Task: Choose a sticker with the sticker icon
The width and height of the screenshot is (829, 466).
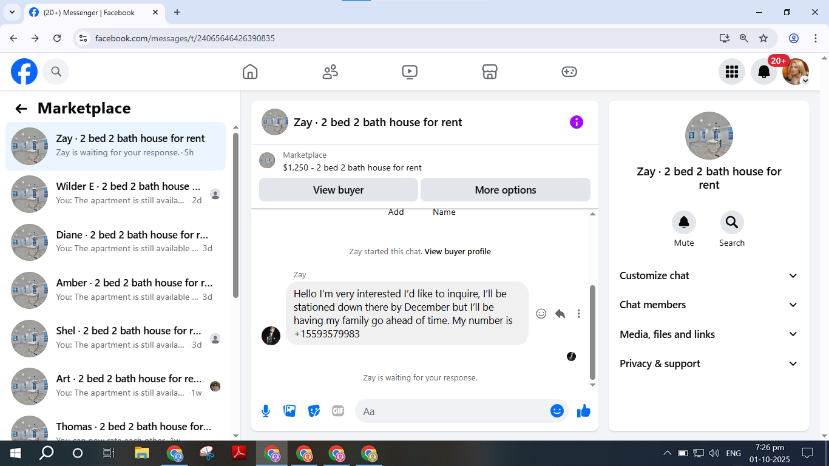Action: (x=314, y=411)
